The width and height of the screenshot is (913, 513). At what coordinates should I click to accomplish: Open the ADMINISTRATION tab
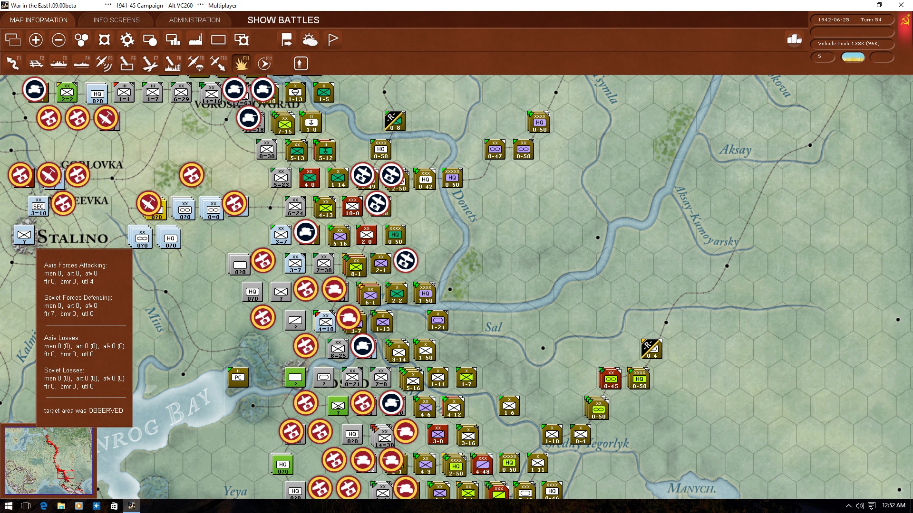(x=194, y=20)
